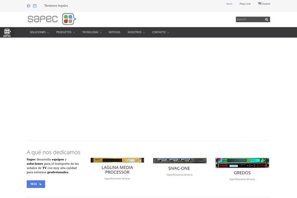
Task: Click the US flag language icon
Action: click(x=260, y=3)
